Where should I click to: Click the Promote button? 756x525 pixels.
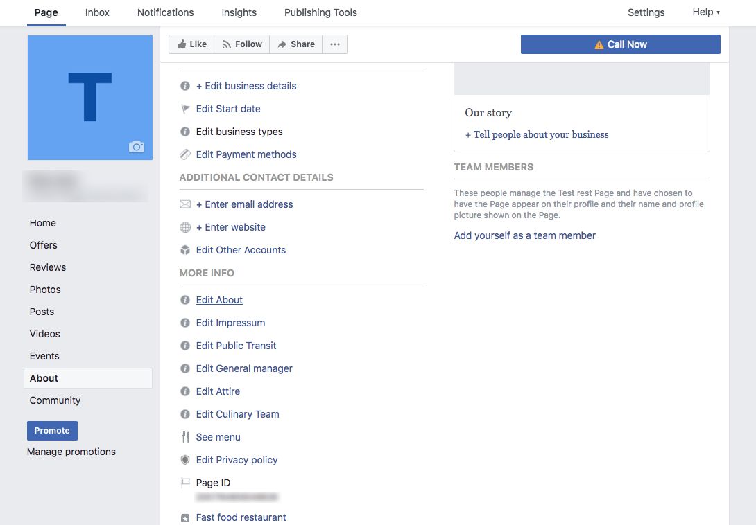(x=52, y=431)
